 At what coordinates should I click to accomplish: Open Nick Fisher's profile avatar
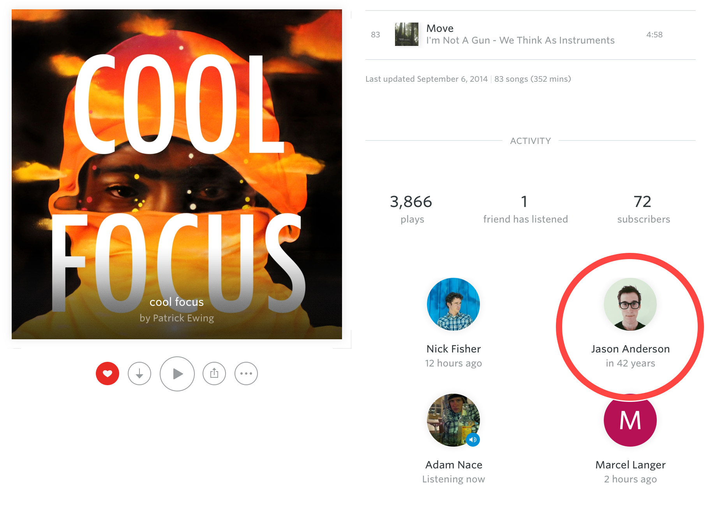pyautogui.click(x=453, y=304)
